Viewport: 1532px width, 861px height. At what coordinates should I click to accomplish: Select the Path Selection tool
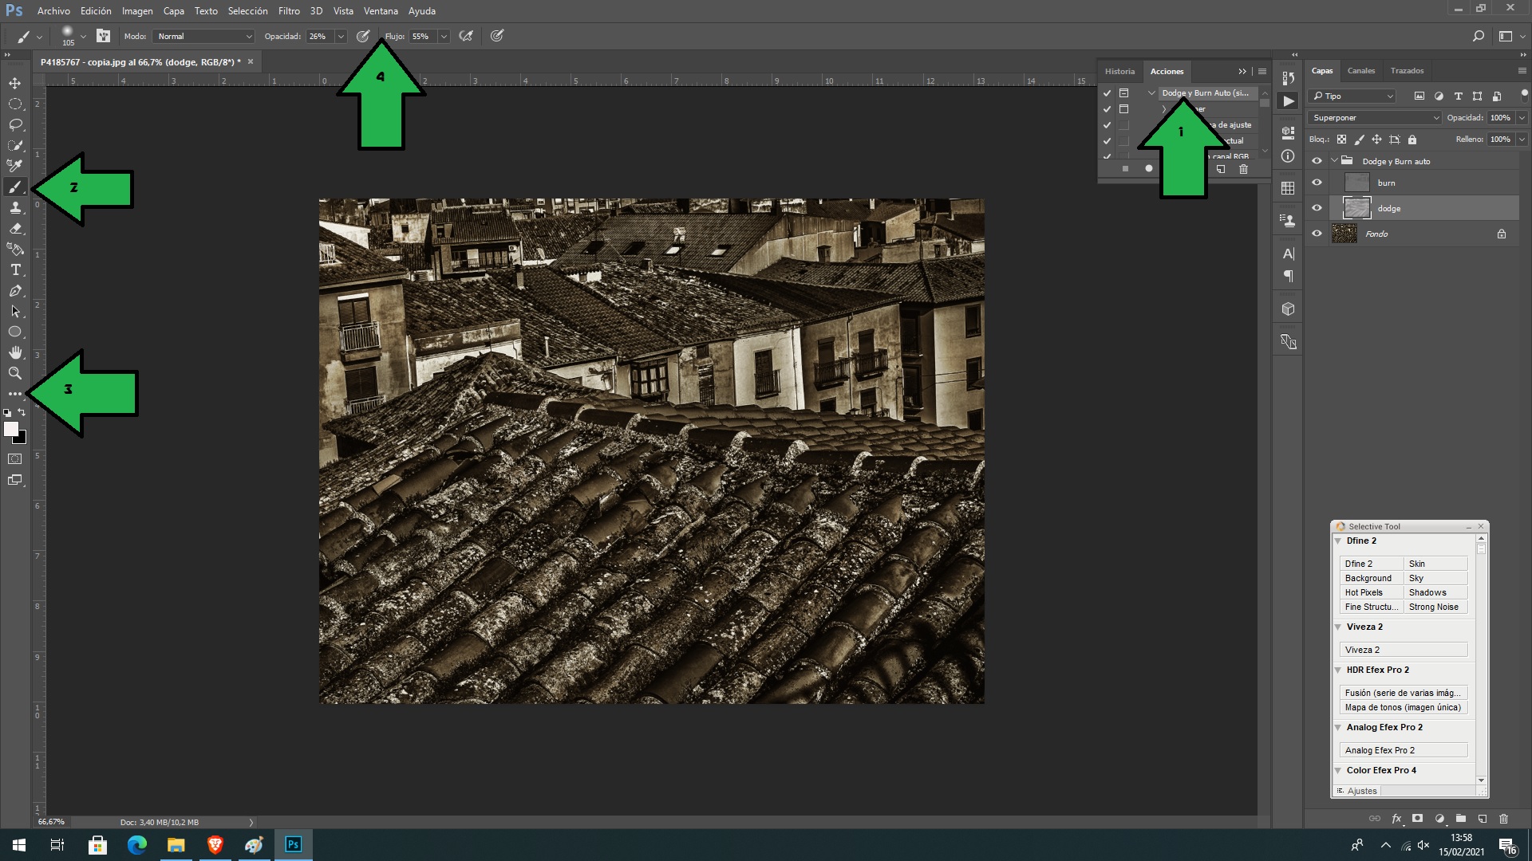coord(15,312)
